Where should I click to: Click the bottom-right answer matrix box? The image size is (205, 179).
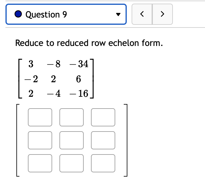(x=103, y=163)
